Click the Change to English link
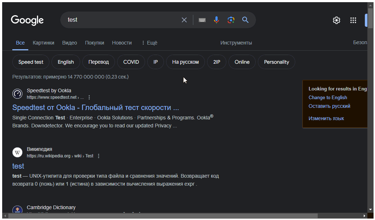 point(328,97)
